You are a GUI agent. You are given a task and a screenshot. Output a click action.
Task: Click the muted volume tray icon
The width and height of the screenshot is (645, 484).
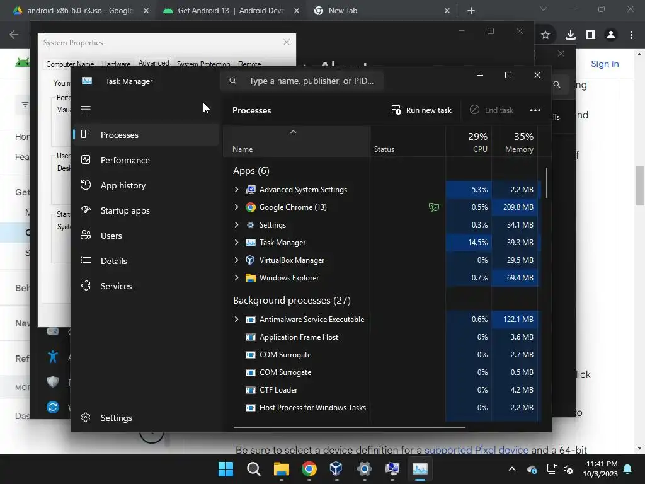[568, 469]
